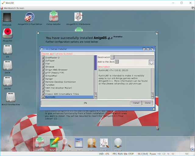Screen dimensions: 195x156
Task: Launch Unarc from the dock
Action: click(x=91, y=143)
